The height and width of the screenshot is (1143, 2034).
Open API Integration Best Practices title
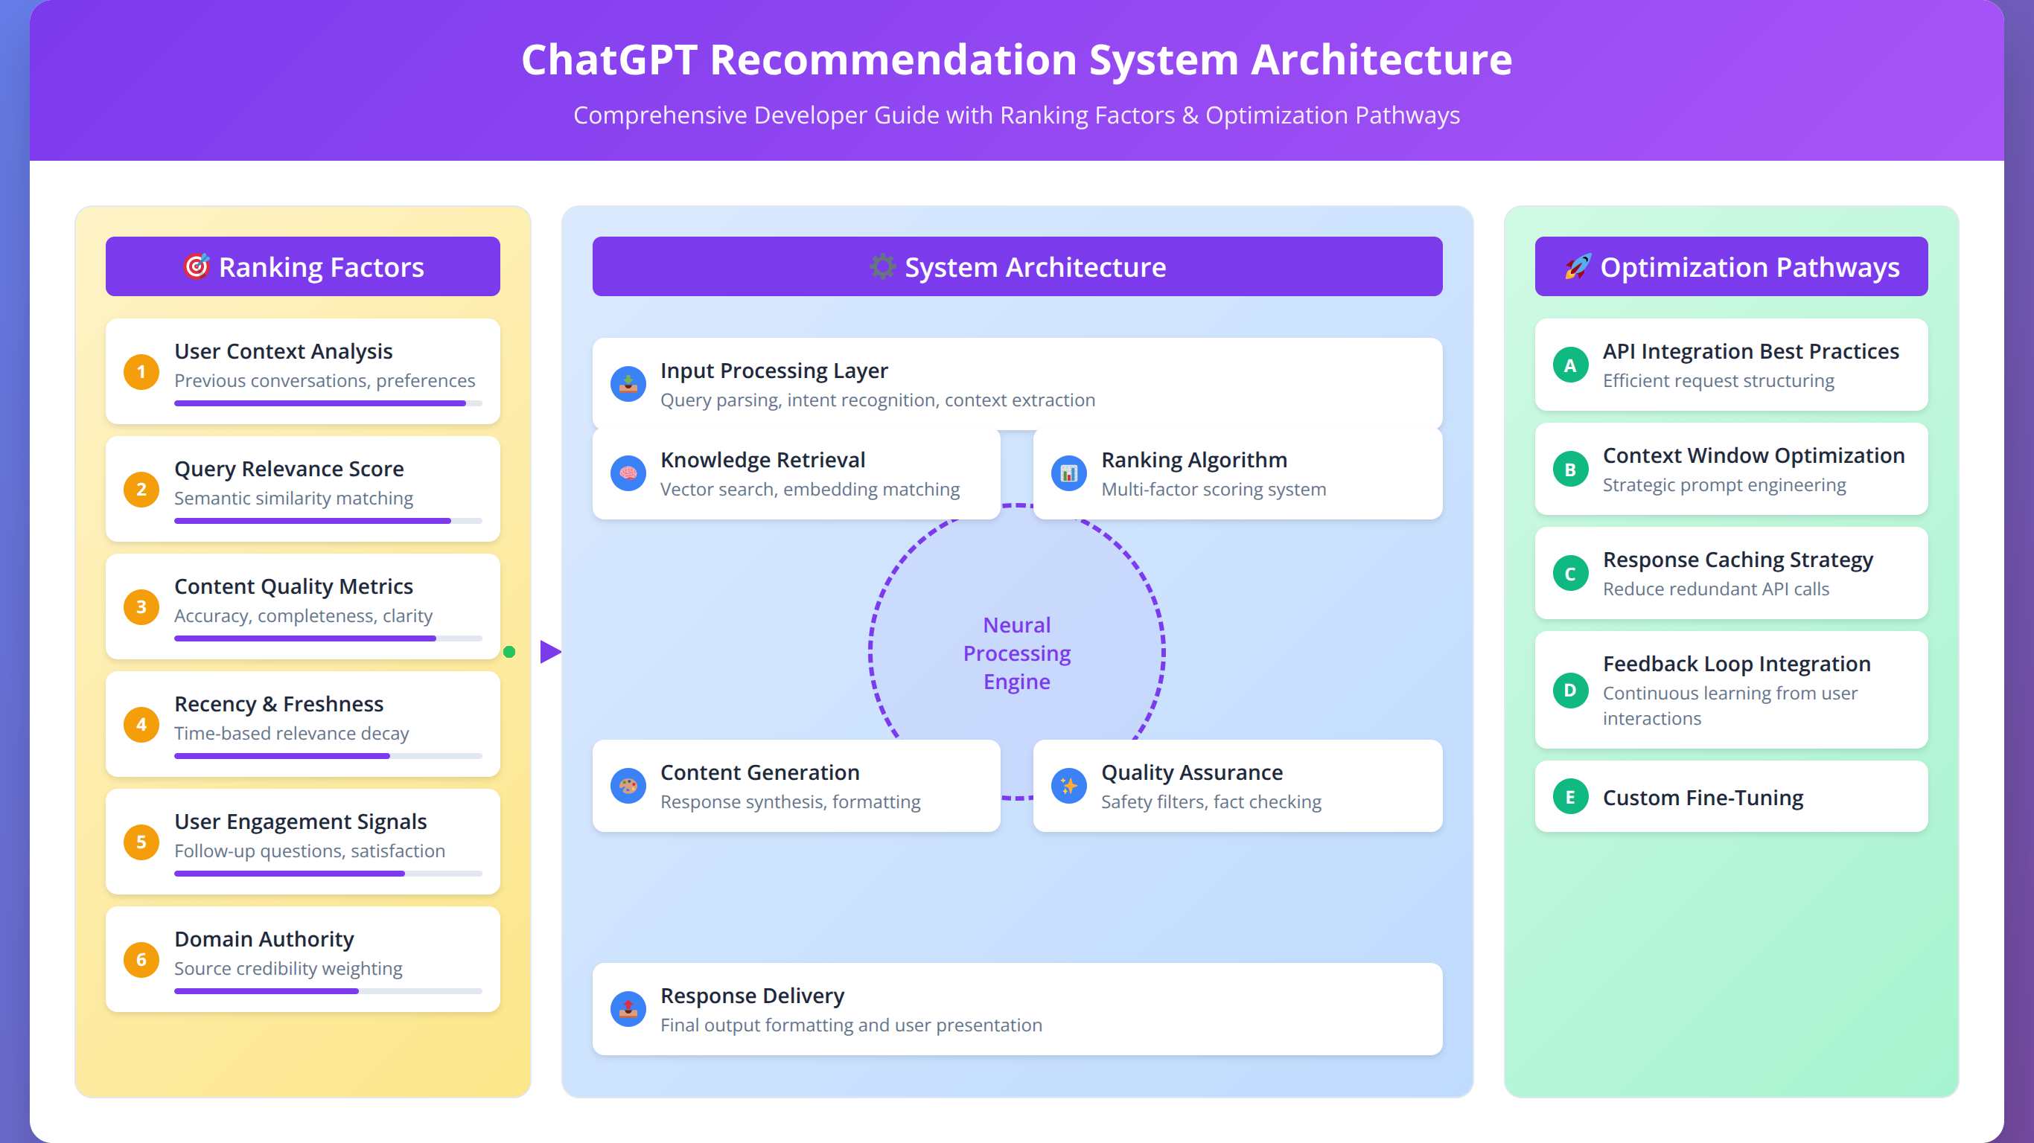[1751, 351]
